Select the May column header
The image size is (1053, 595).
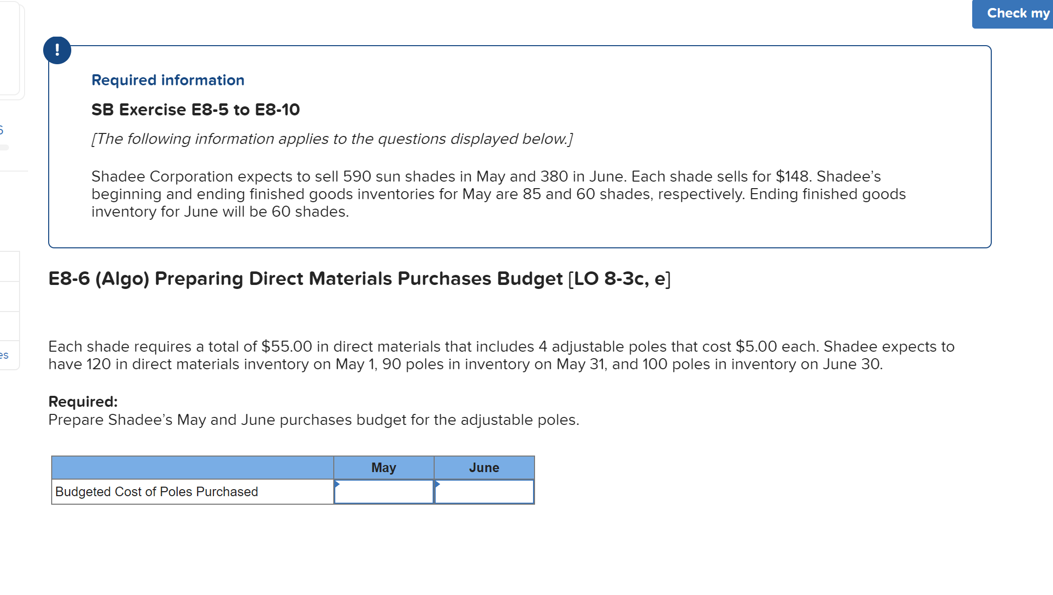tap(383, 467)
